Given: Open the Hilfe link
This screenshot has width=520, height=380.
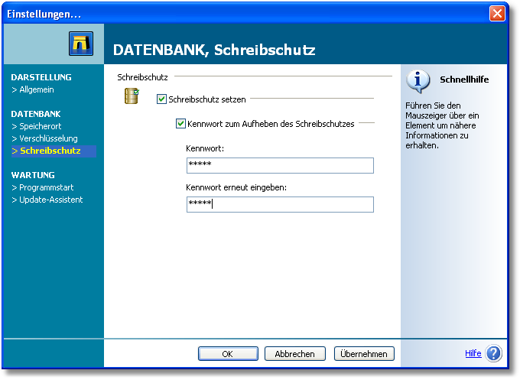Looking at the screenshot, I should (473, 353).
